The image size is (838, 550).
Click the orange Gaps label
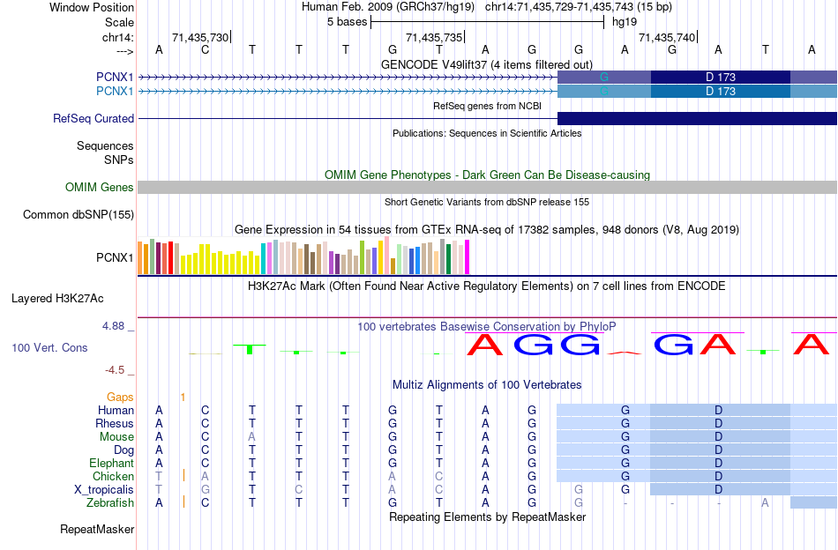pyautogui.click(x=120, y=397)
